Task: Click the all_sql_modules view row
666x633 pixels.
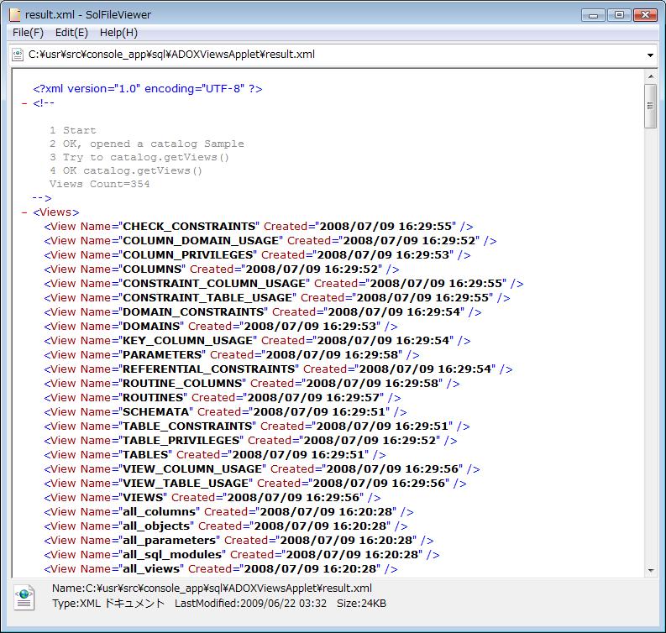Action: 241,555
